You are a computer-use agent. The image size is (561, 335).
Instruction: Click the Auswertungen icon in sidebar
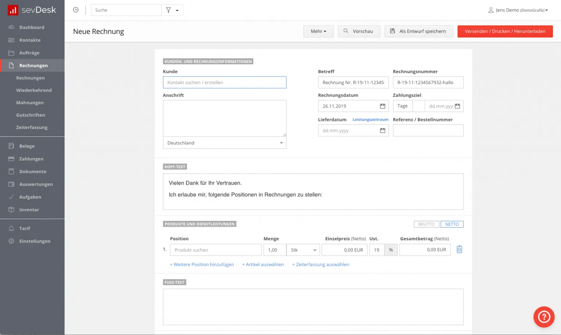[11, 184]
